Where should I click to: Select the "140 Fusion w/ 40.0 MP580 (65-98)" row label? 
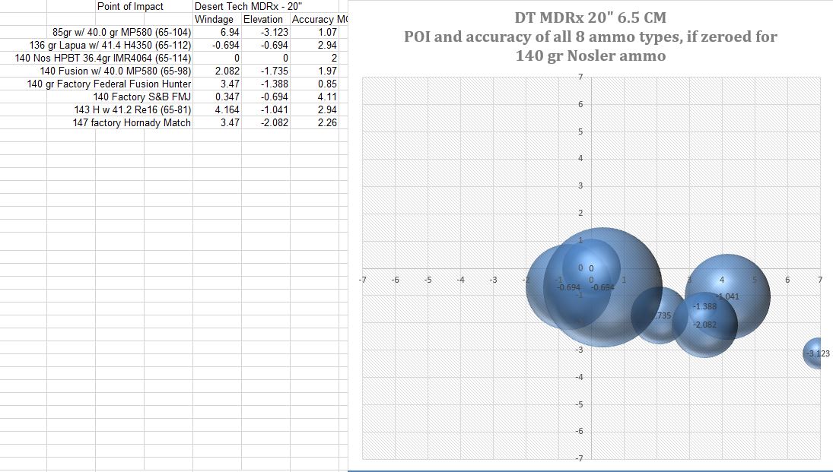pos(116,71)
